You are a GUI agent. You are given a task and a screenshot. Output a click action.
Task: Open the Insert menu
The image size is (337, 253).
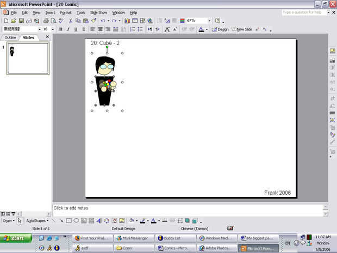[x=50, y=13]
